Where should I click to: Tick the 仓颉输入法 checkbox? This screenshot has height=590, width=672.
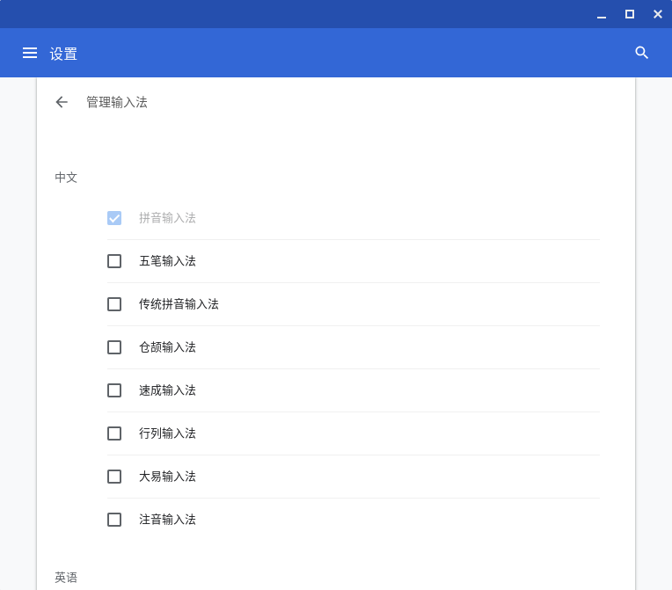114,347
